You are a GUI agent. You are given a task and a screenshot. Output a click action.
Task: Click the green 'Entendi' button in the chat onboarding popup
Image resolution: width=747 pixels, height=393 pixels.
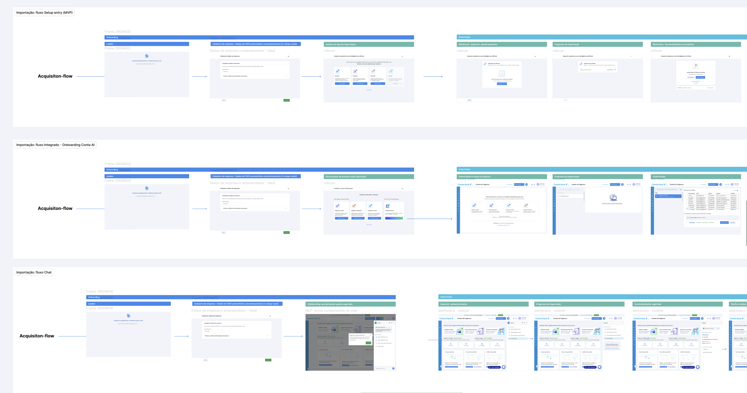[368, 343]
